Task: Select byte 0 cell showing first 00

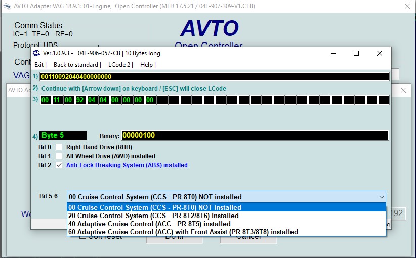Action: pos(45,100)
